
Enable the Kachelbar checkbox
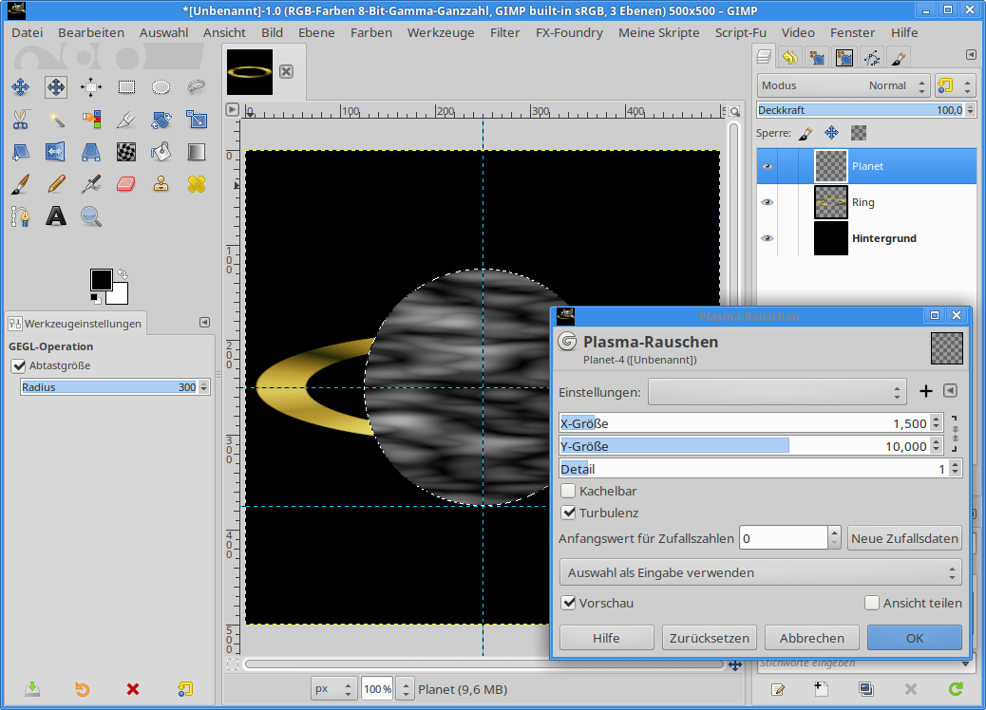(x=568, y=491)
